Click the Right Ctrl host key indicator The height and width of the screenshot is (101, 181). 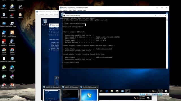point(165,95)
